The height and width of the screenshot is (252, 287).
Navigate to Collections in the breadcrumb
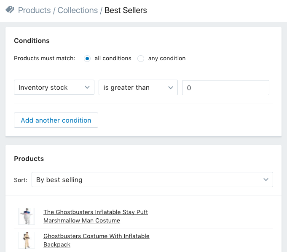78,10
